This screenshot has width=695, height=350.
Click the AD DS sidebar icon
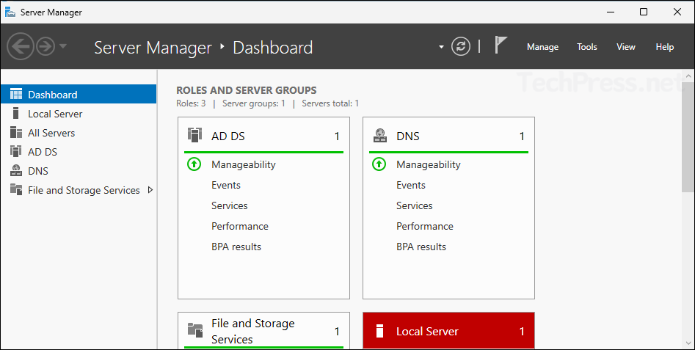[x=16, y=151]
